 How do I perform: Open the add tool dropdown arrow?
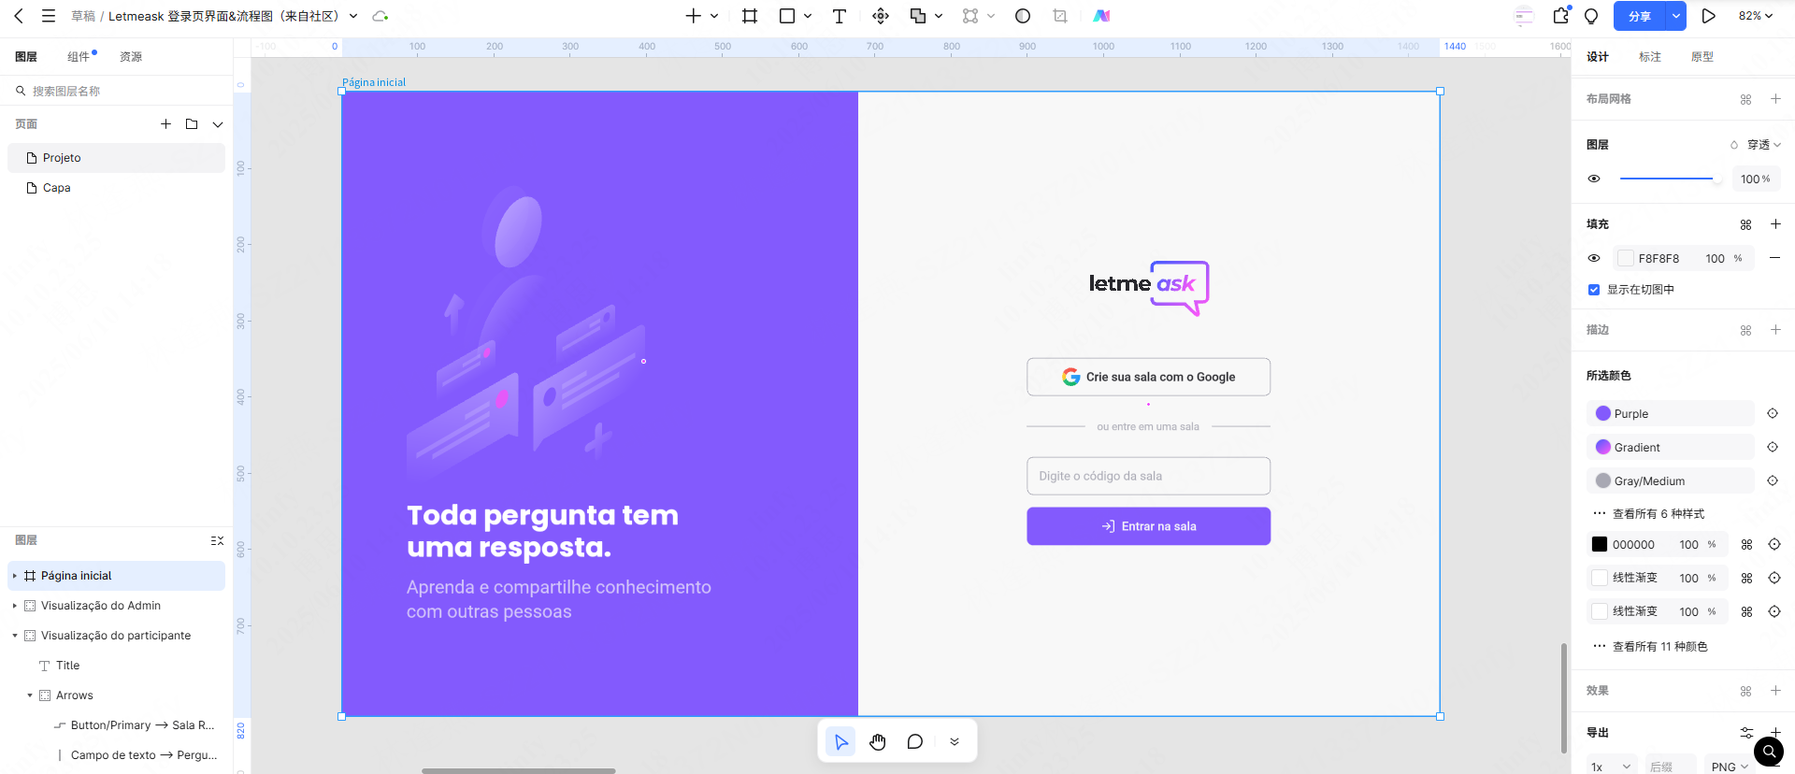pyautogui.click(x=714, y=16)
